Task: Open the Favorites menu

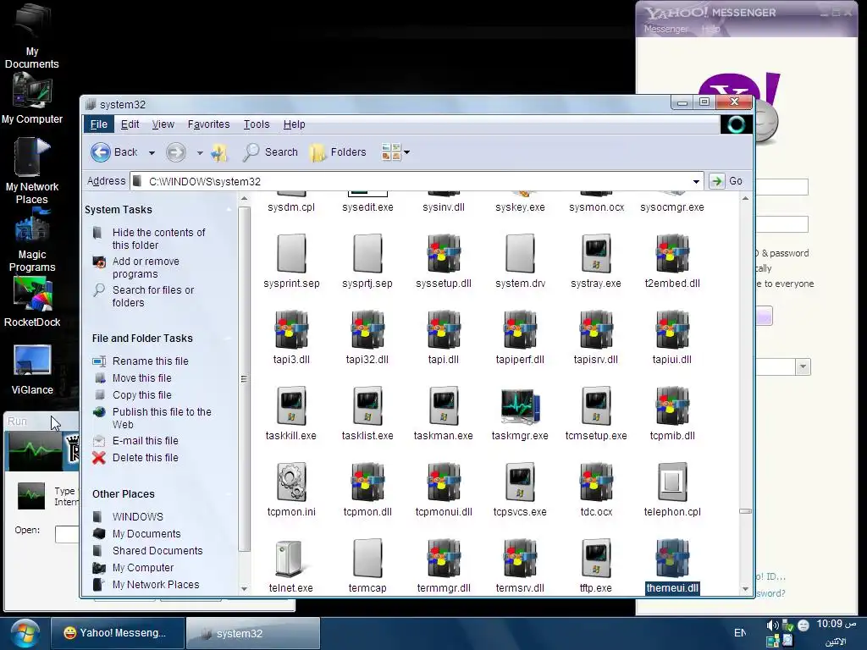Action: pos(208,124)
